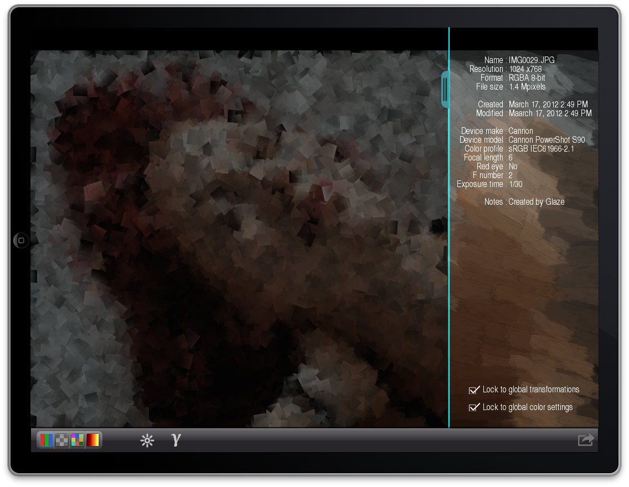
Task: Click the Exposure time value 1/30
Action: [x=515, y=184]
